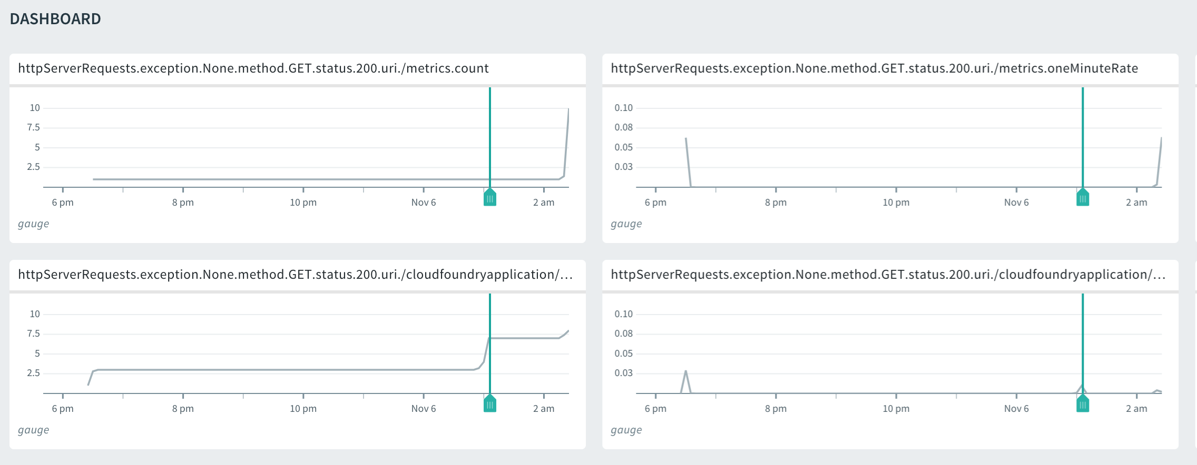Screen dimensions: 1197x465
Task: Click the DASHBOARD heading
Action: pyautogui.click(x=55, y=19)
